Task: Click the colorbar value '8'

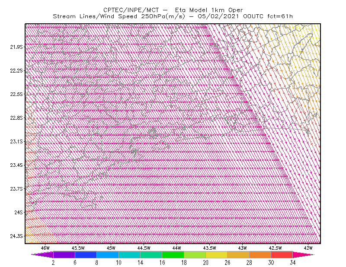Action: coord(96,263)
